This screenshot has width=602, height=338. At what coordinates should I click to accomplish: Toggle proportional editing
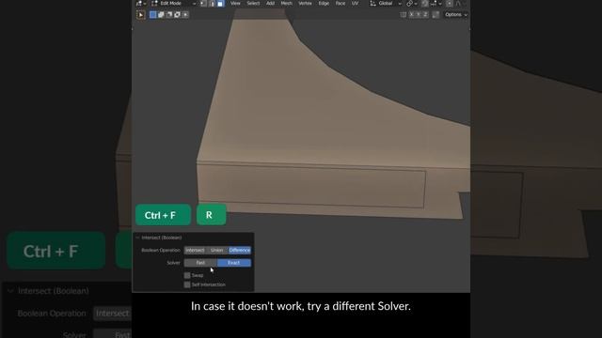pyautogui.click(x=450, y=4)
